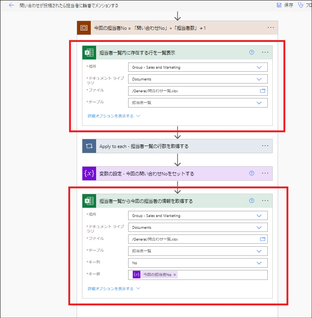Click the Excel icon of 担当者一覧内に存在する行を一覧表示
312x318 pixels.
pos(89,53)
